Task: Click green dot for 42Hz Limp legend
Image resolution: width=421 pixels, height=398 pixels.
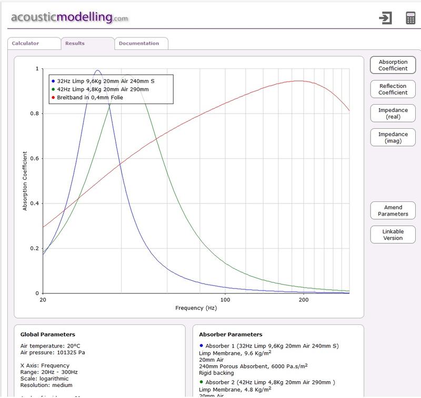Action: (53, 89)
